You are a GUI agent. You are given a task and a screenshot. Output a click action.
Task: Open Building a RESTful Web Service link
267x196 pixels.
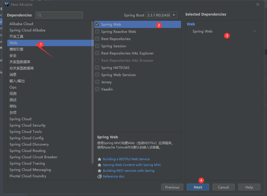point(126,159)
